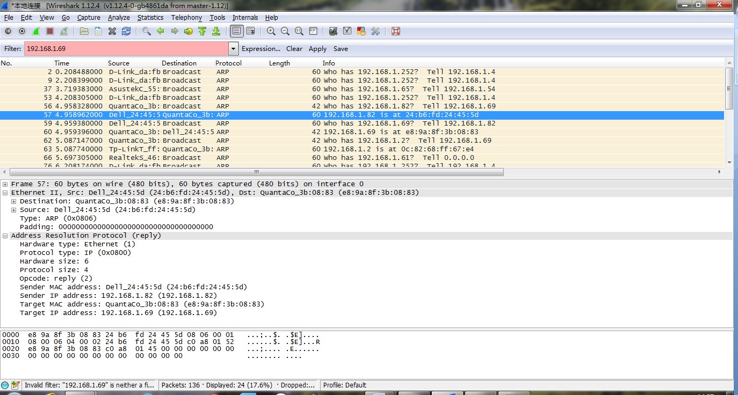Screen dimensions: 738x395
Task: Clear the display filter
Action: tap(294, 48)
